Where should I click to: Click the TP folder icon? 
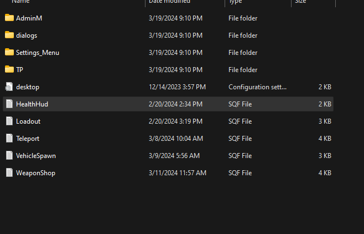(x=9, y=69)
